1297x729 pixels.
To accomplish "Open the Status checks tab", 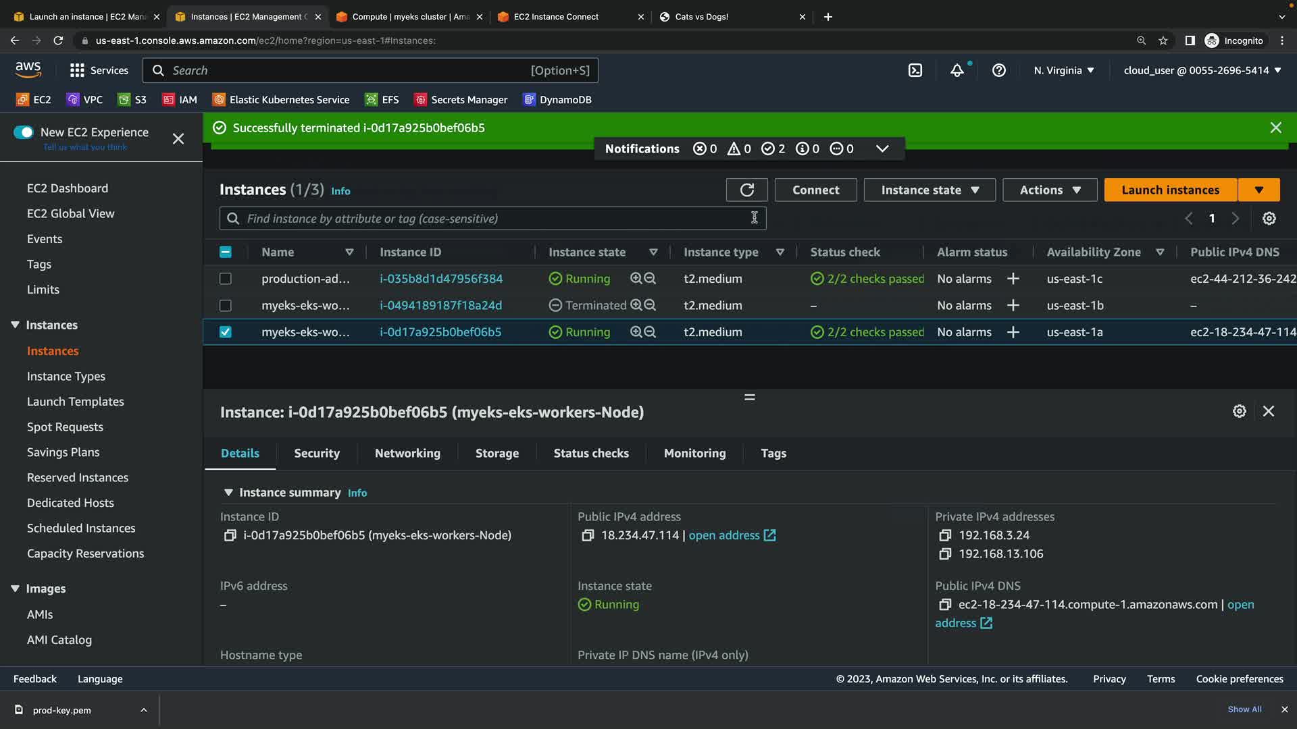I will click(591, 454).
